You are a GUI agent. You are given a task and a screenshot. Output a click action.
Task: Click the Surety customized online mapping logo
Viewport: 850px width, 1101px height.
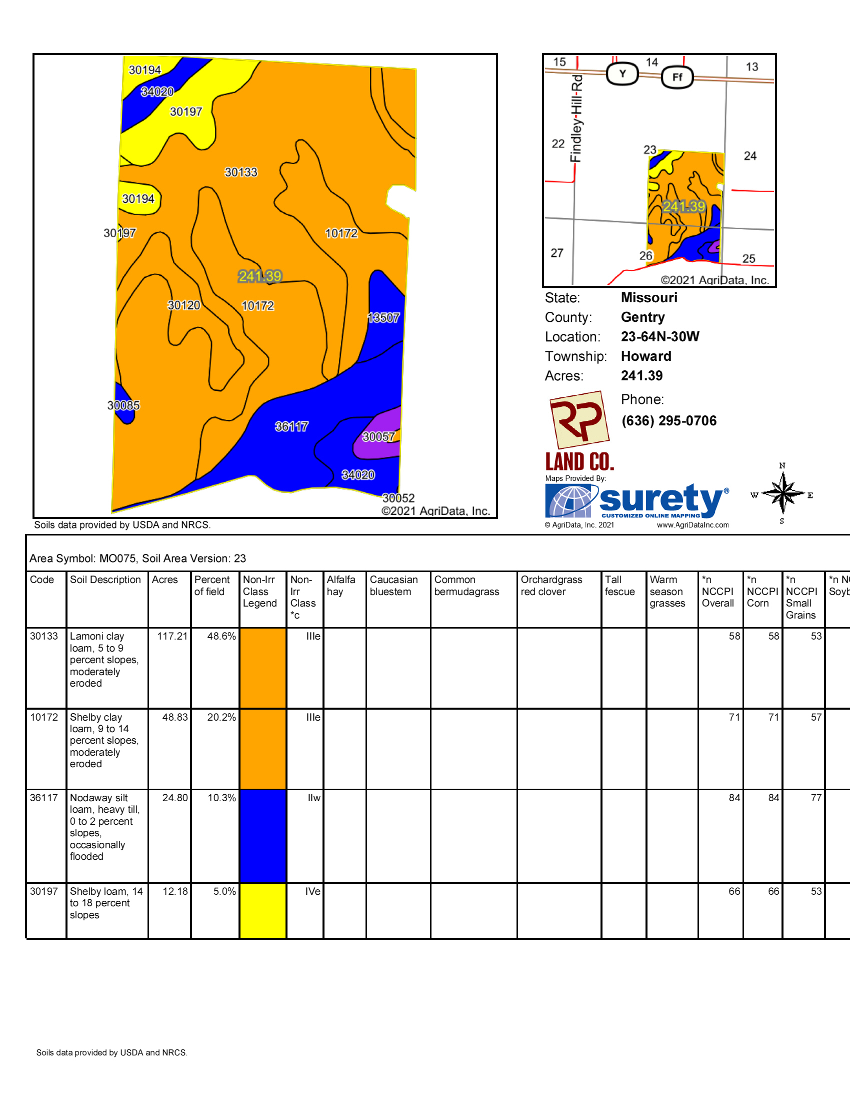tap(637, 501)
